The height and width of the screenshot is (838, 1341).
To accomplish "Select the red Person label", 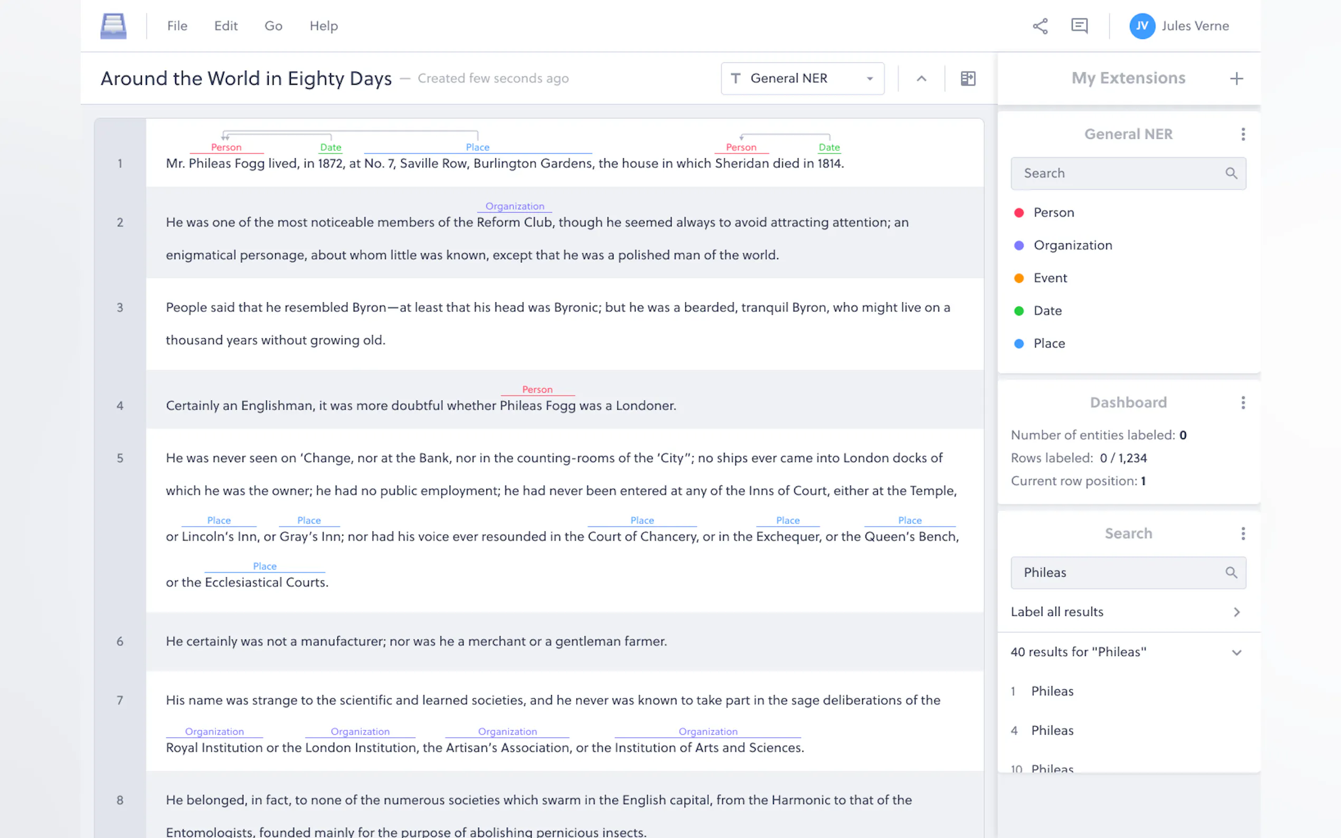I will (x=1053, y=213).
